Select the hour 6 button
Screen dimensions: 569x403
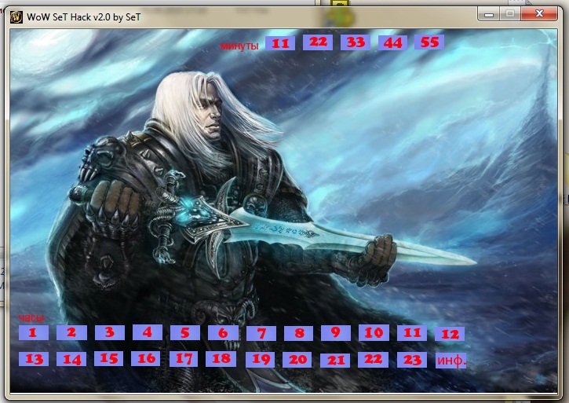point(223,332)
